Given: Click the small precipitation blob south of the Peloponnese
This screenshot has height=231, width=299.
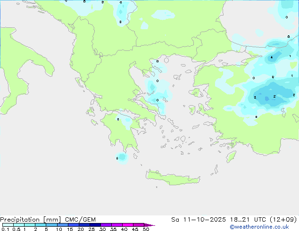Looking at the screenshot, I should [x=122, y=158].
